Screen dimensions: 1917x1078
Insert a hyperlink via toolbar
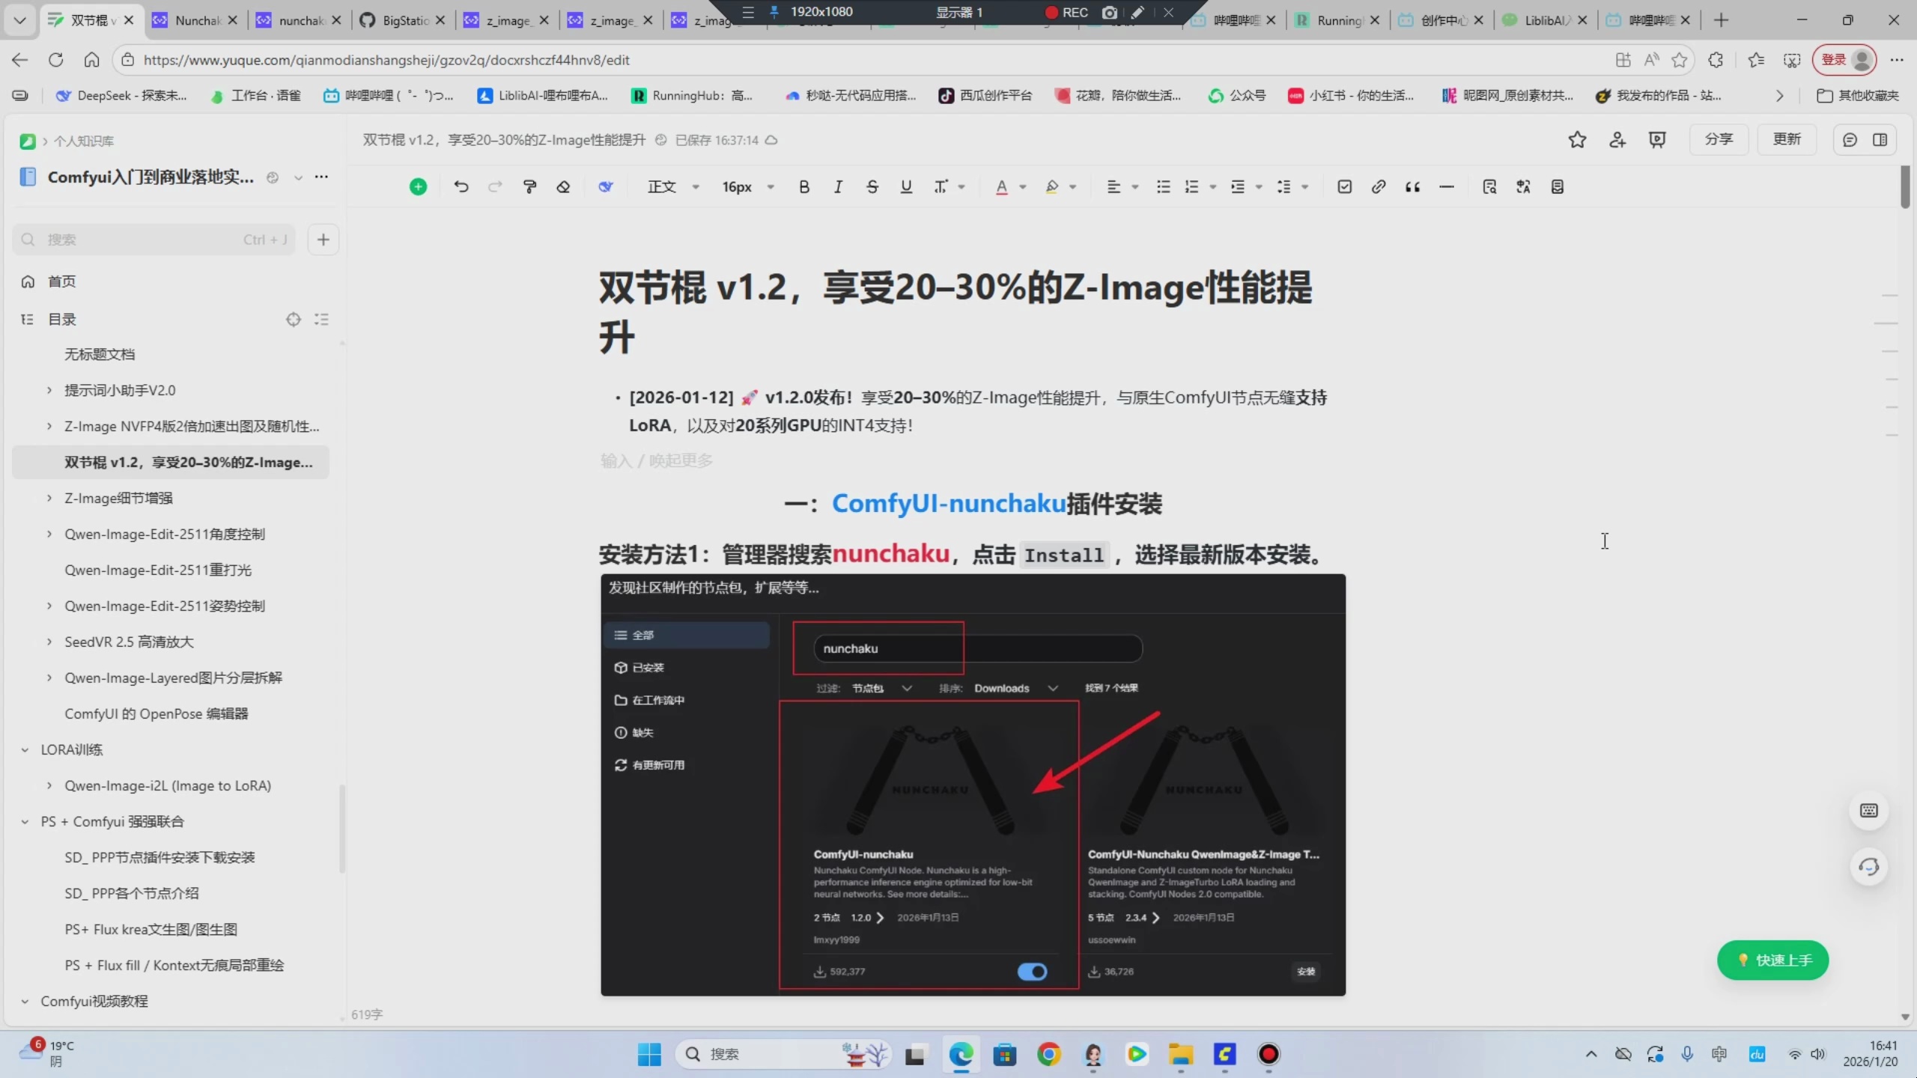1378,186
